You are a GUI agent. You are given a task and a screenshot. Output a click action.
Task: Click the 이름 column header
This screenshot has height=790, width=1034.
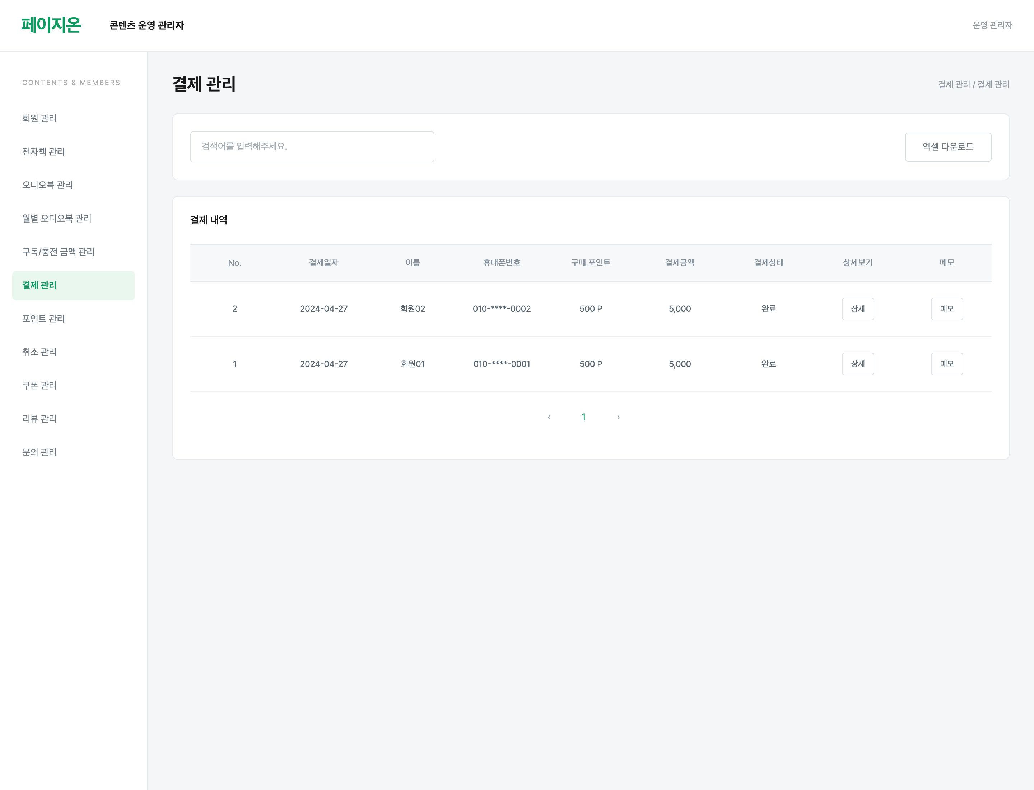413,263
